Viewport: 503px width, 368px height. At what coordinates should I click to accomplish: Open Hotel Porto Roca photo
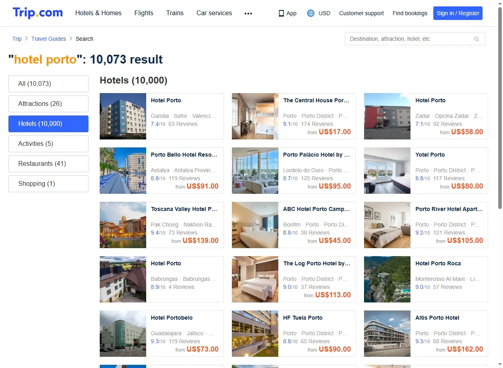coord(387,279)
